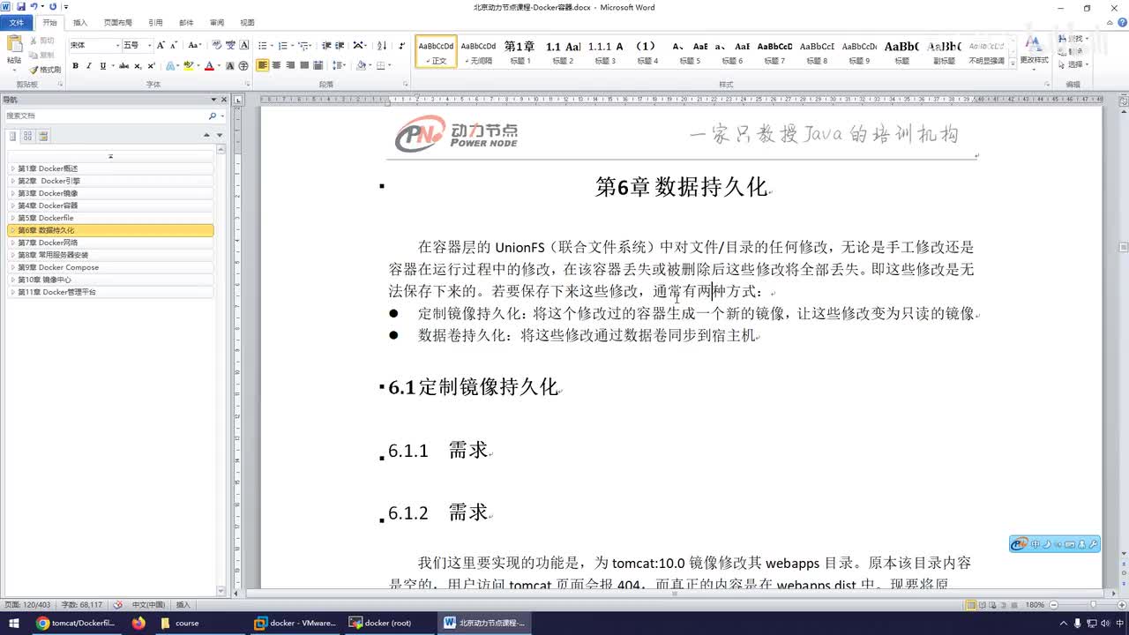The width and height of the screenshot is (1129, 635).
Task: Apply the 标题 1 heading style
Action: [x=520, y=52]
